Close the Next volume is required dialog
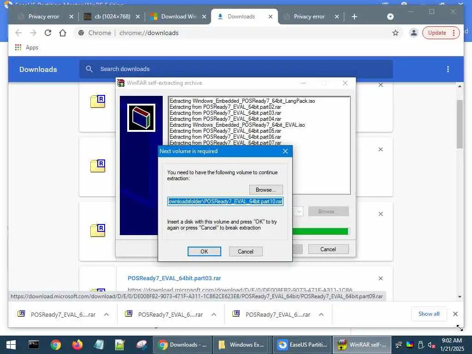472x354 pixels. pyautogui.click(x=285, y=151)
